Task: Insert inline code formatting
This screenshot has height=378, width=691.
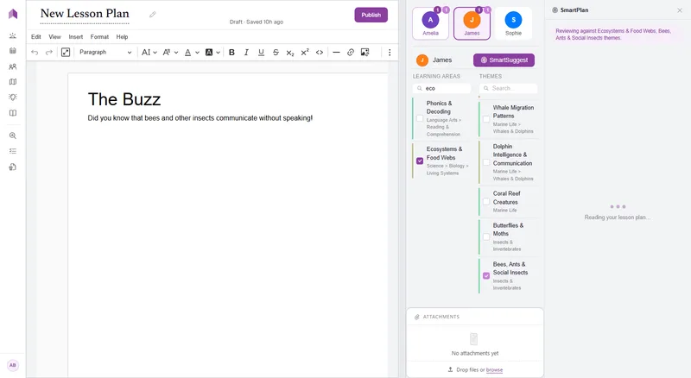Action: 320,53
